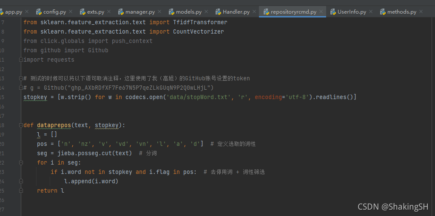This screenshot has width=435, height=216.
Task: Collapse imports via fold marker at 'import requests'
Action: [21, 60]
